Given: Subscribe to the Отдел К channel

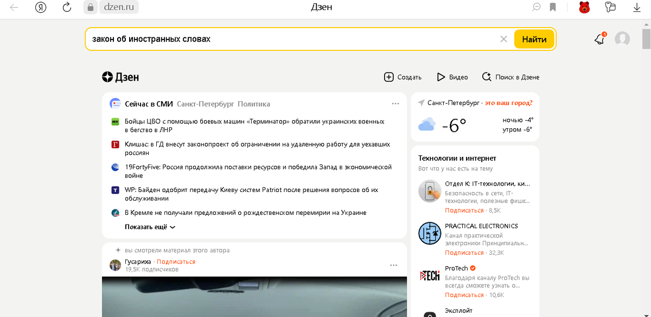Looking at the screenshot, I should (464, 210).
